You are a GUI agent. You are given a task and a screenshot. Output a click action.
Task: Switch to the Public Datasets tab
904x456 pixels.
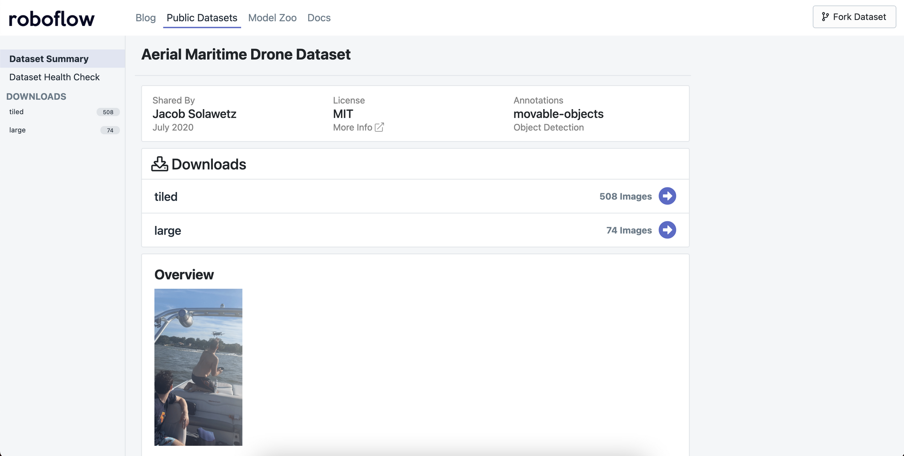[202, 18]
